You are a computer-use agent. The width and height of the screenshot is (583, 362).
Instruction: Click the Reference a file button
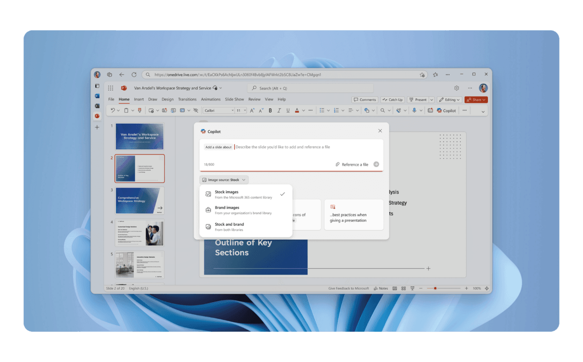click(x=352, y=164)
